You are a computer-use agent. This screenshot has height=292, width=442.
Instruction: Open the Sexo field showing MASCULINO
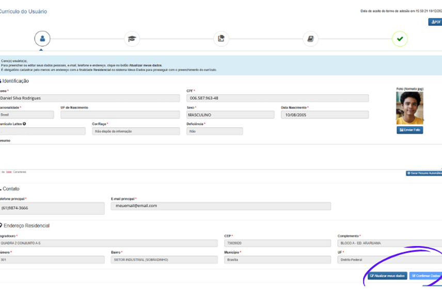[x=230, y=115]
